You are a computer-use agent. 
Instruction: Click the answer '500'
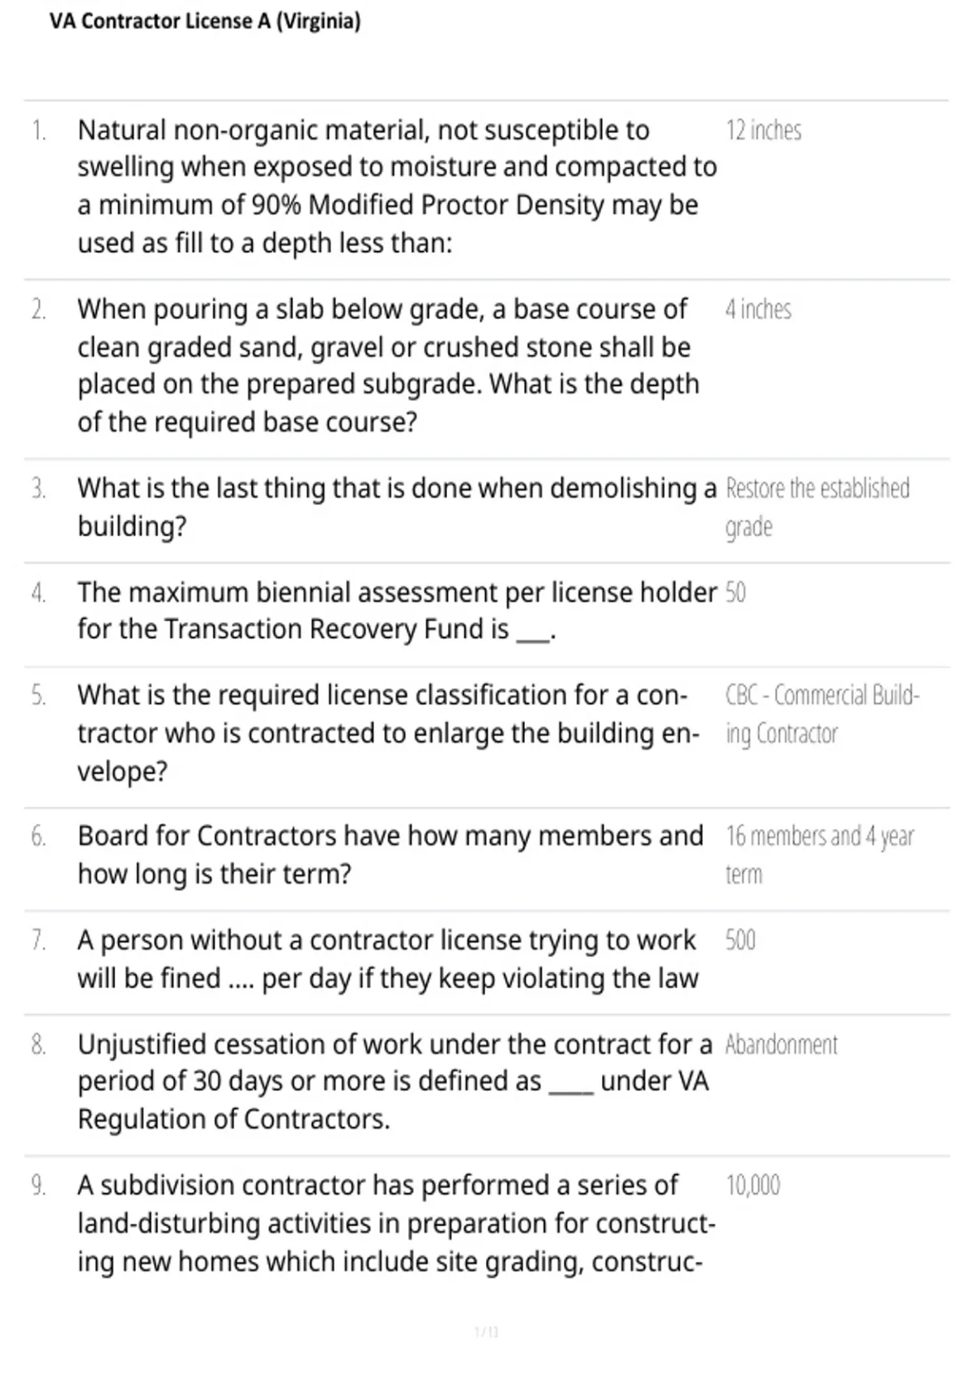click(740, 940)
